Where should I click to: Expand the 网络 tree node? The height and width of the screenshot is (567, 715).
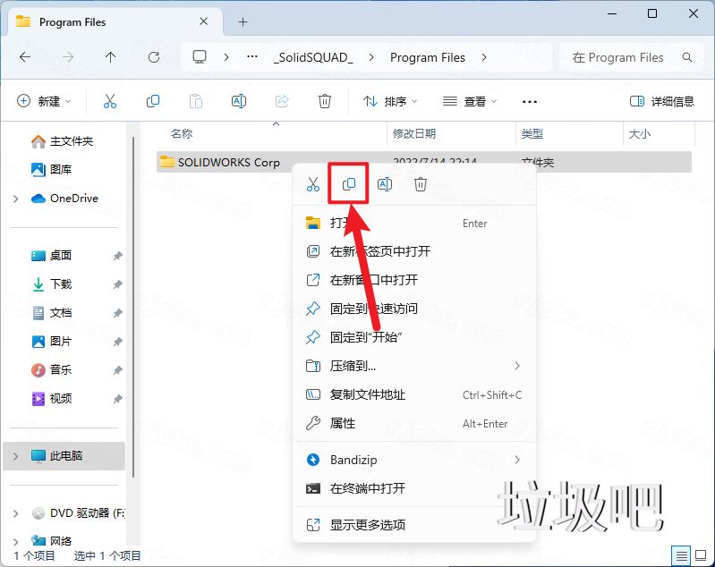click(16, 541)
